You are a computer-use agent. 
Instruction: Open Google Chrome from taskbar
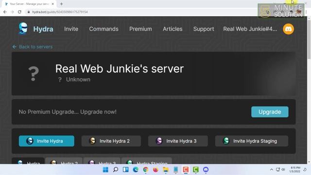coord(146,170)
